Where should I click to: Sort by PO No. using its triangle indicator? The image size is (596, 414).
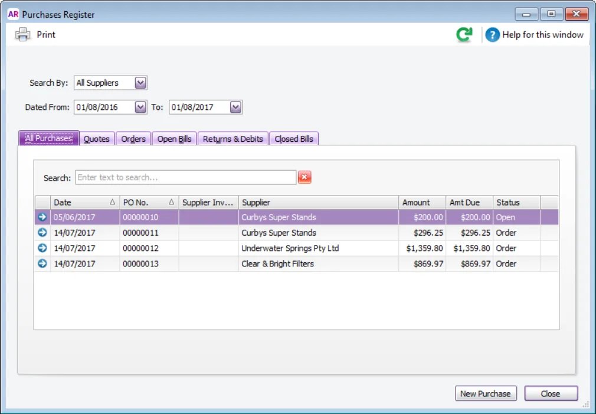[x=172, y=202]
